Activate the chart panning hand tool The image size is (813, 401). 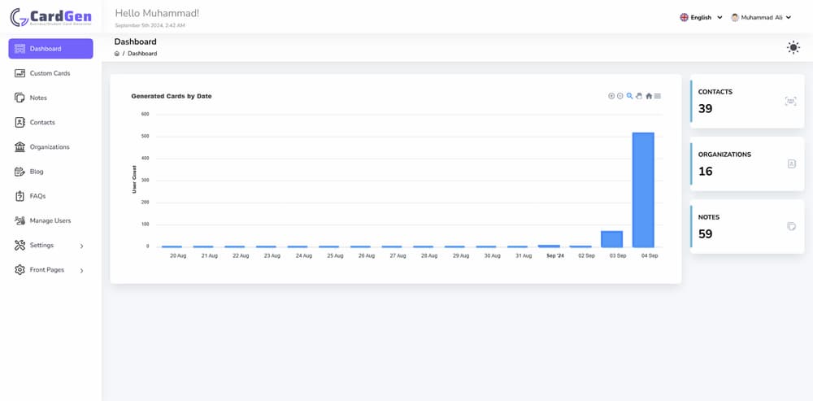click(639, 96)
